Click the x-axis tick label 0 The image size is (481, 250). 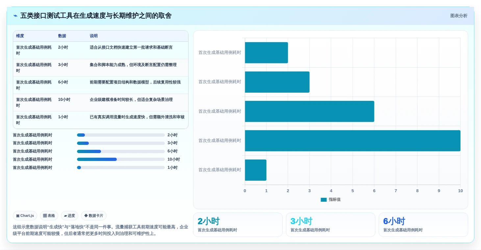[x=245, y=191]
